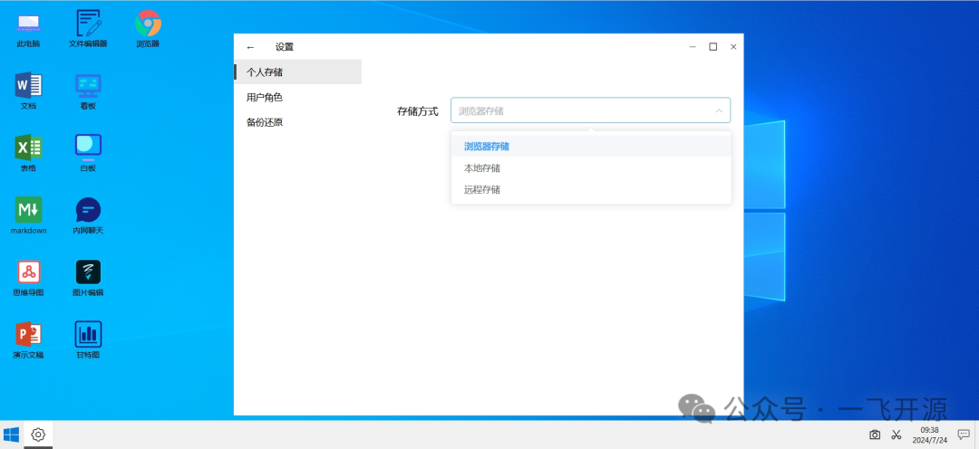The width and height of the screenshot is (979, 449).
Task: Open the 表格 Excel spreadsheet icon
Action: click(x=28, y=149)
